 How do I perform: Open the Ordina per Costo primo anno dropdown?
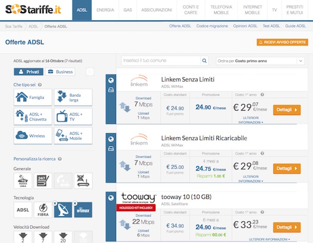(x=260, y=61)
